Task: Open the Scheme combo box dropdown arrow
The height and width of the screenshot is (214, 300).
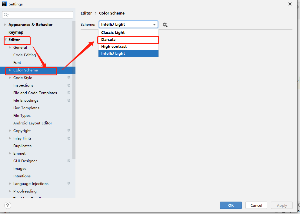Action: [154, 25]
